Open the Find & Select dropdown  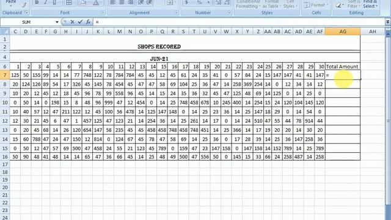coord(370,4)
